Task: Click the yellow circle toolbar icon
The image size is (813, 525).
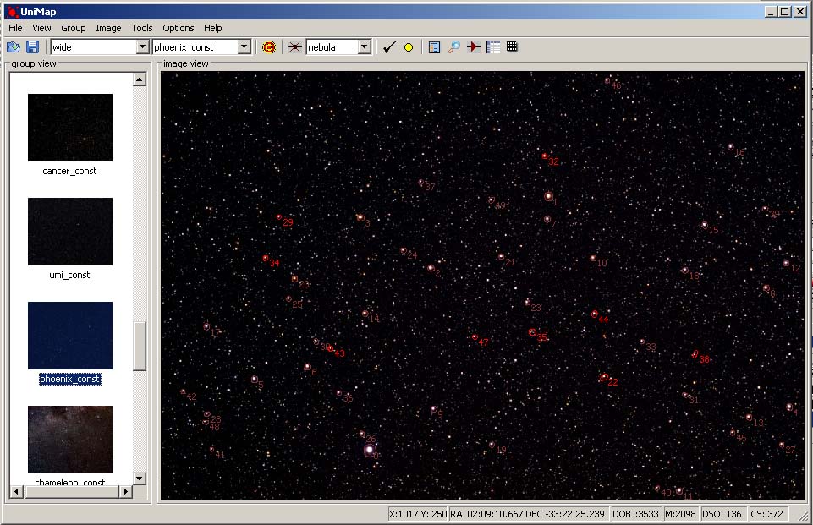Action: coord(409,47)
